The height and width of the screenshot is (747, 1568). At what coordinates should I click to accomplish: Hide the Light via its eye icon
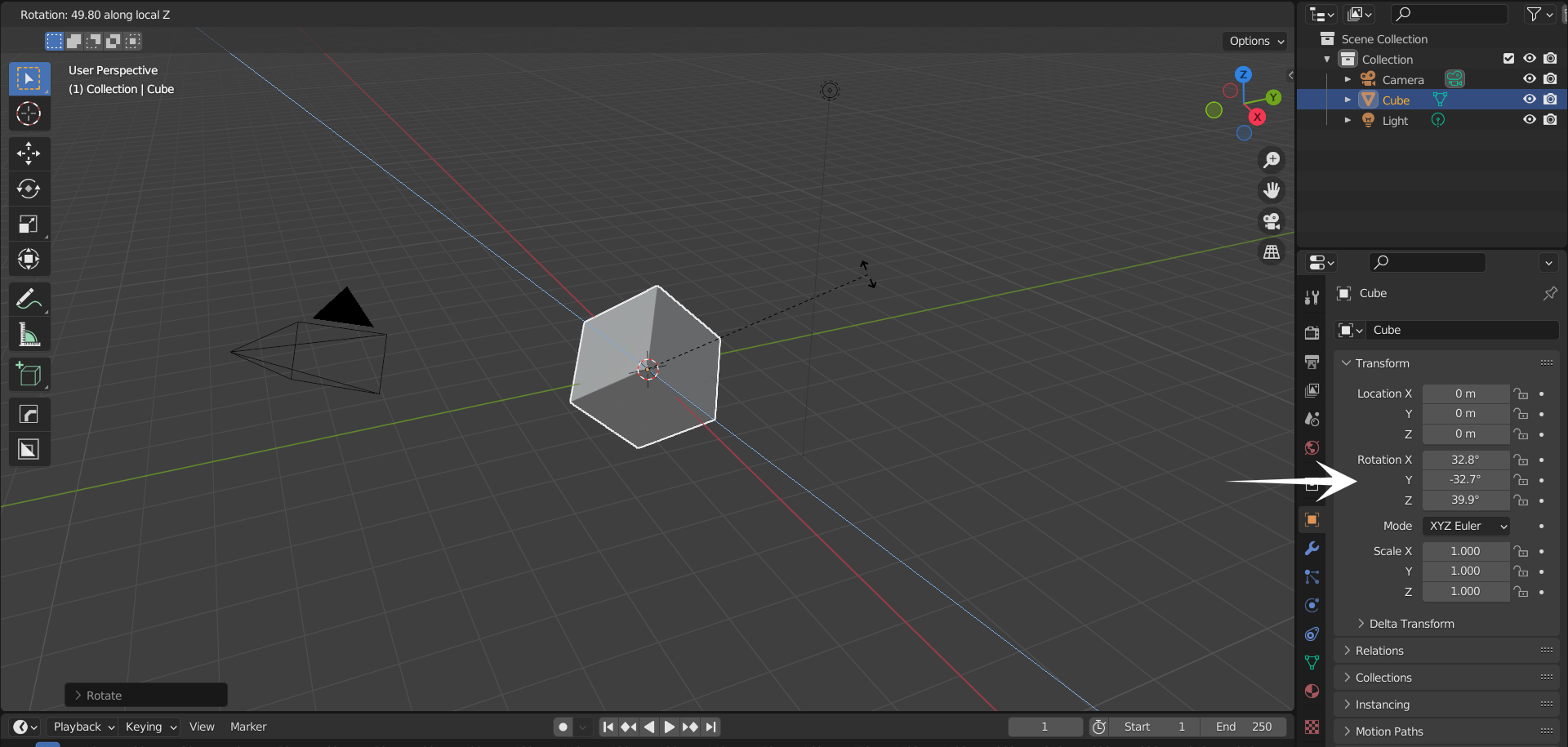point(1530,120)
